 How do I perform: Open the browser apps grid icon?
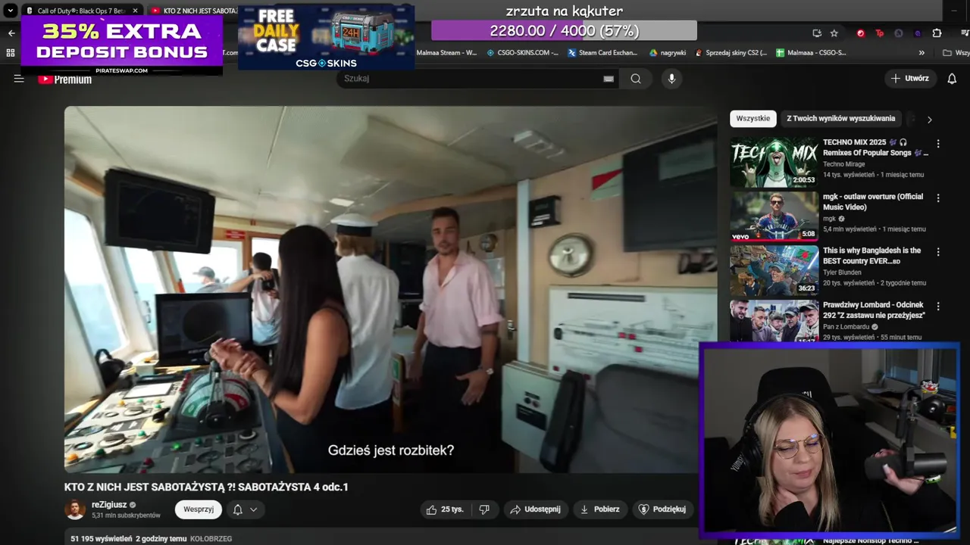coord(11,53)
